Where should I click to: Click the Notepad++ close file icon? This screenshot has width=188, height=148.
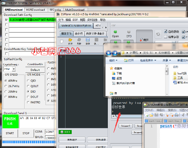coord(166,115)
